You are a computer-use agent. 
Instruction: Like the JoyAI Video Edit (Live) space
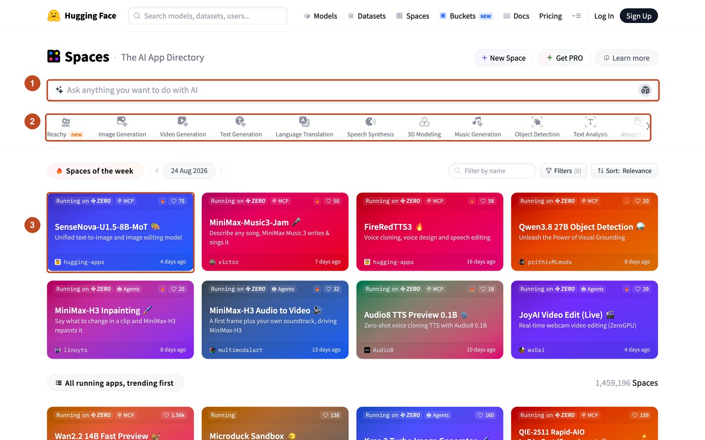pos(642,289)
